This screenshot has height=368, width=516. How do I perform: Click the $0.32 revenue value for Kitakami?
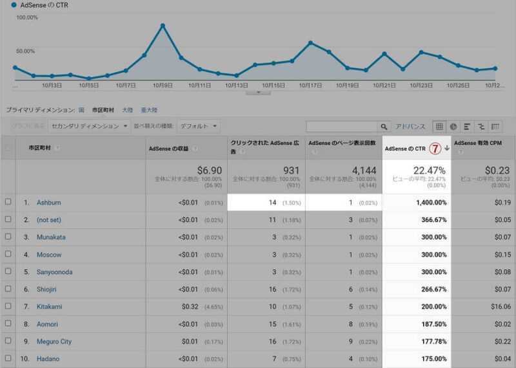coord(190,307)
